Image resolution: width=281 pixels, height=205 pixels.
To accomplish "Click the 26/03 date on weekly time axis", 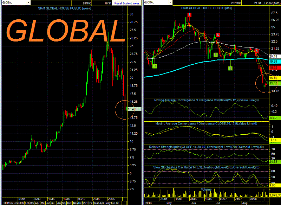I will click(x=37, y=199).
